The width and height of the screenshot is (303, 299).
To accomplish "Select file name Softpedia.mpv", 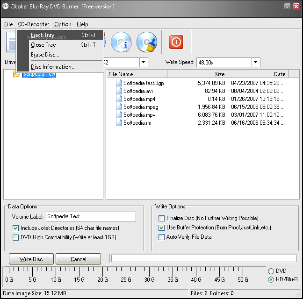I will click(x=139, y=115).
